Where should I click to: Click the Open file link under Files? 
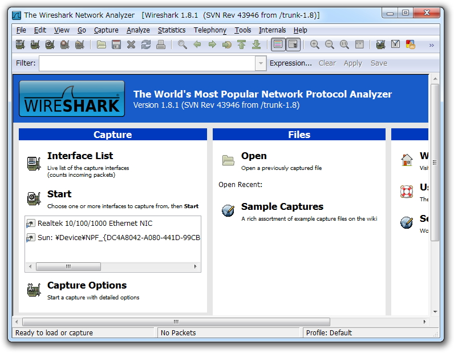tap(254, 156)
